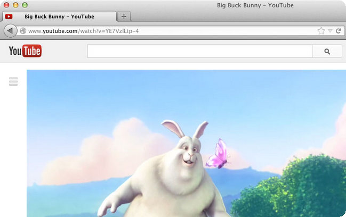
Task: Click the YouTube favicon in the tab
Action: point(9,16)
